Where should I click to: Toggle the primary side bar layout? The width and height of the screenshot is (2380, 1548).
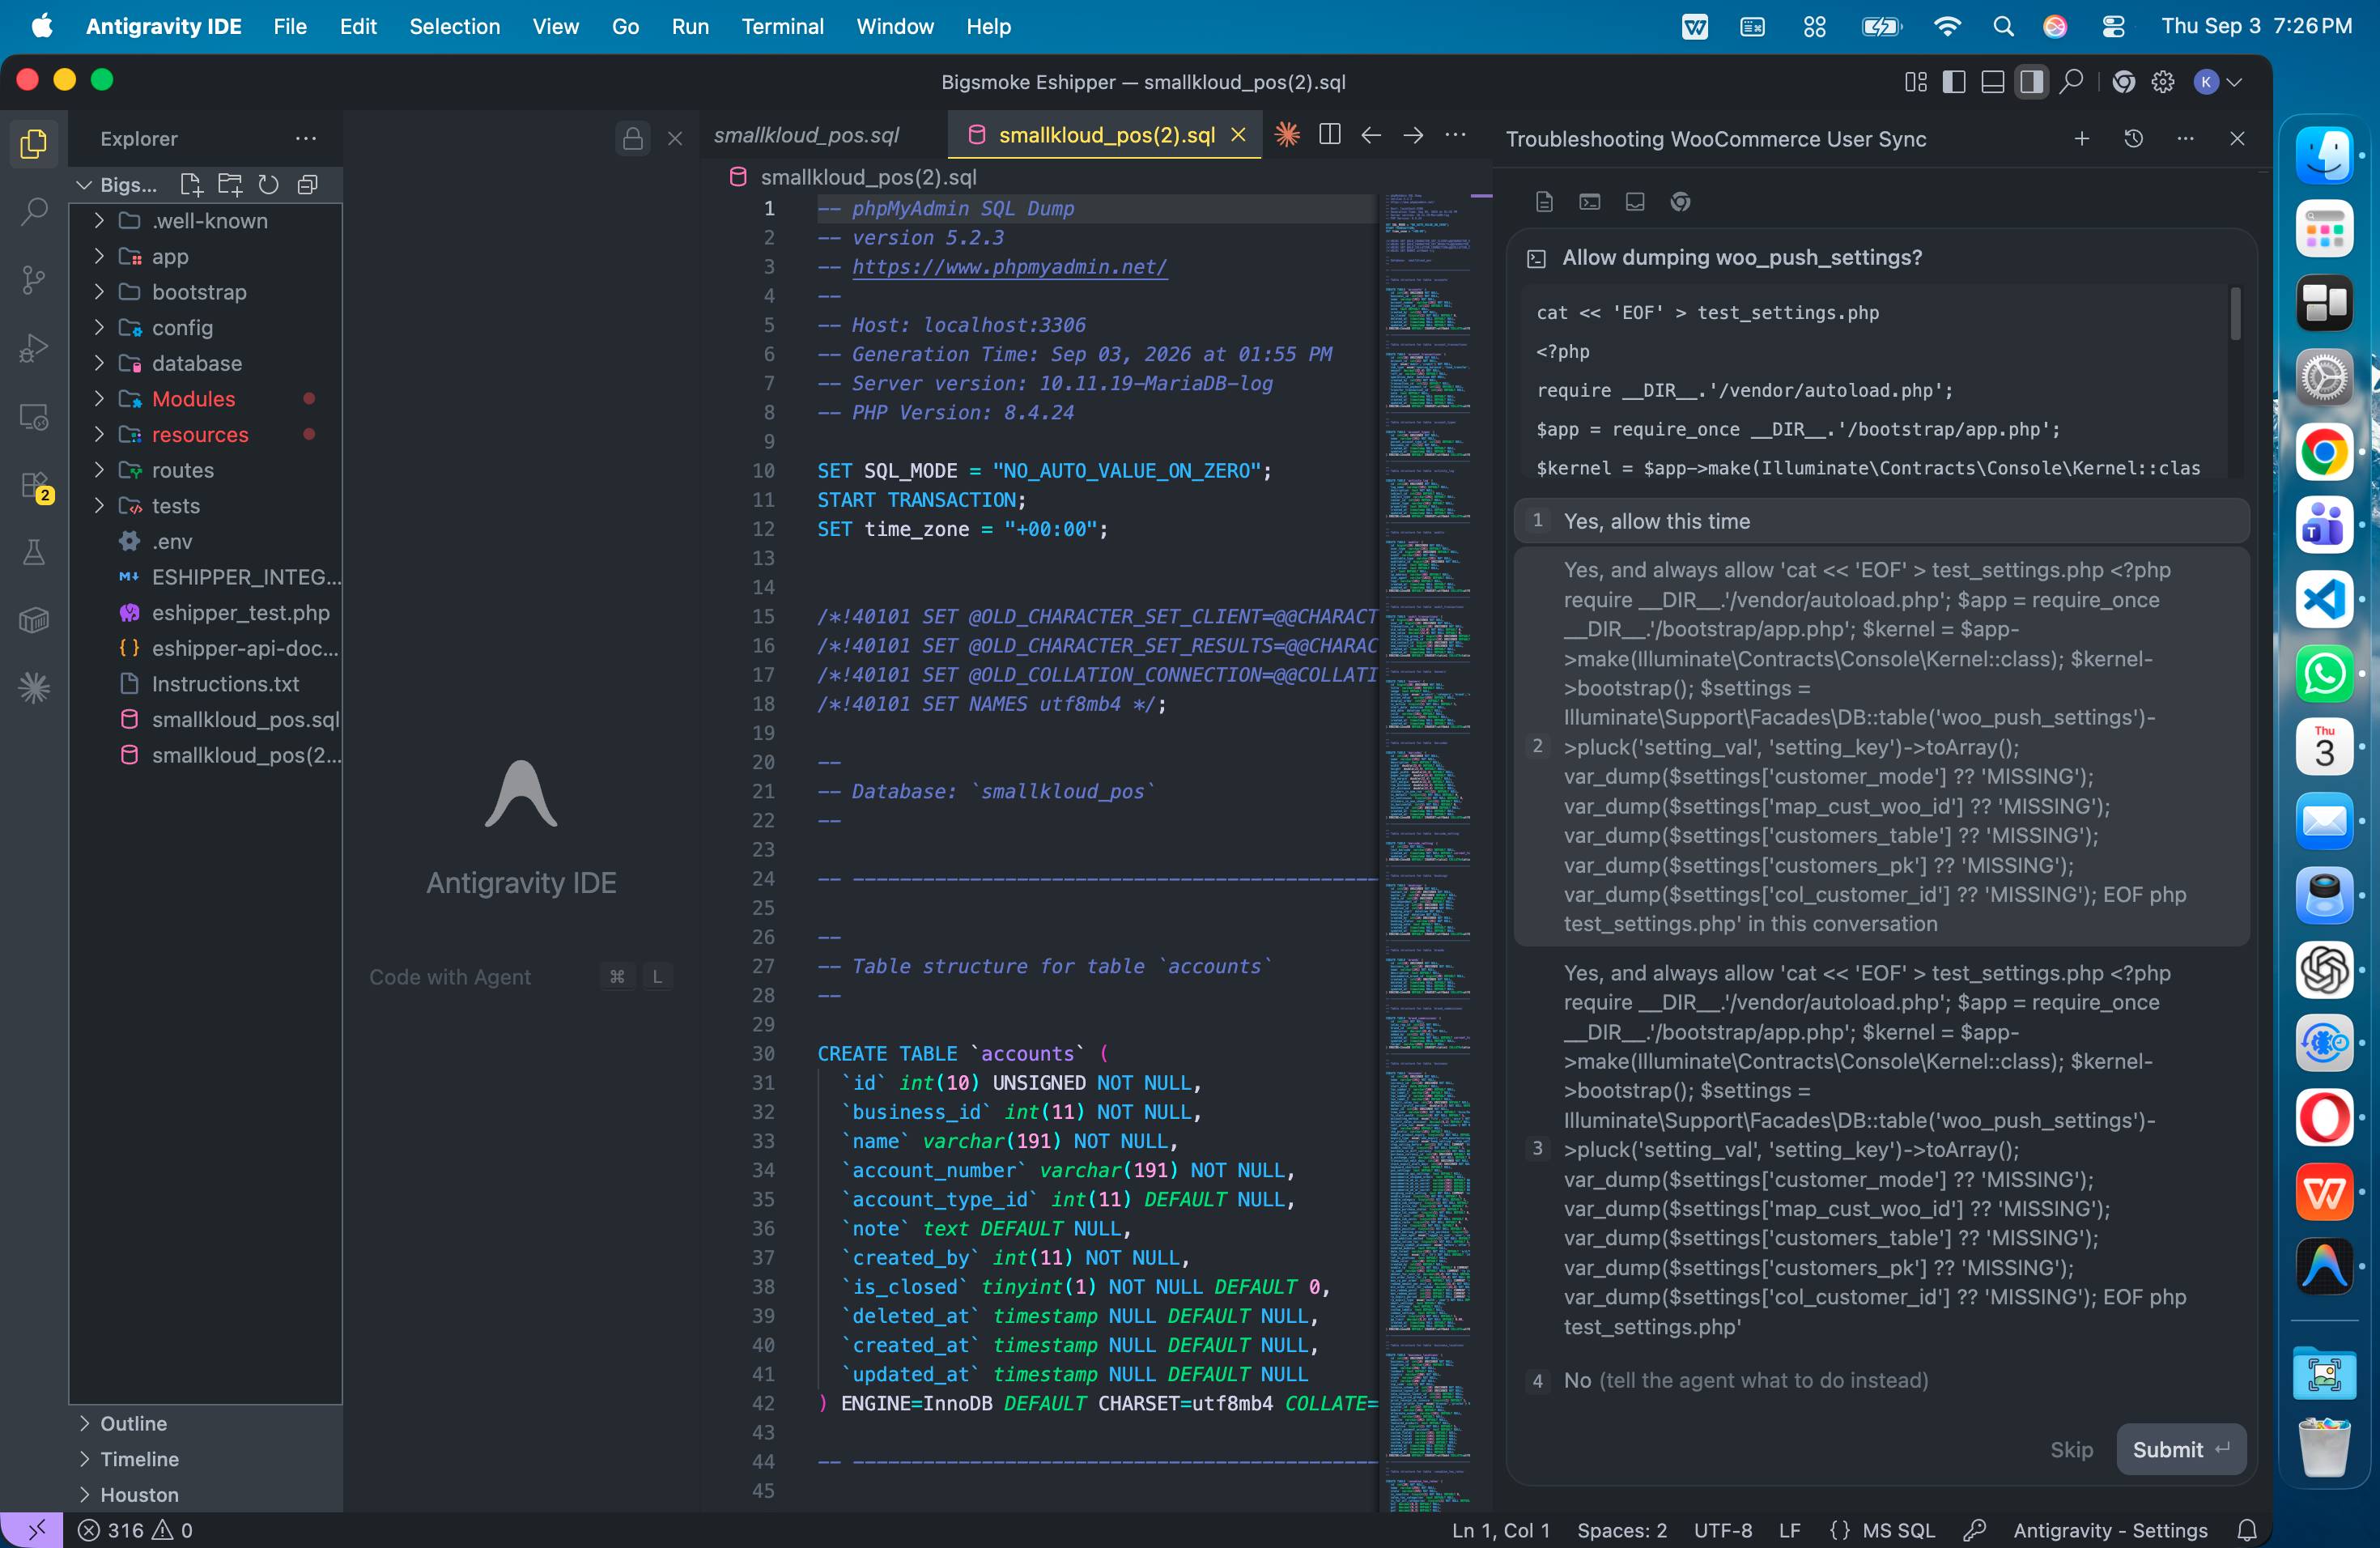coord(1953,82)
